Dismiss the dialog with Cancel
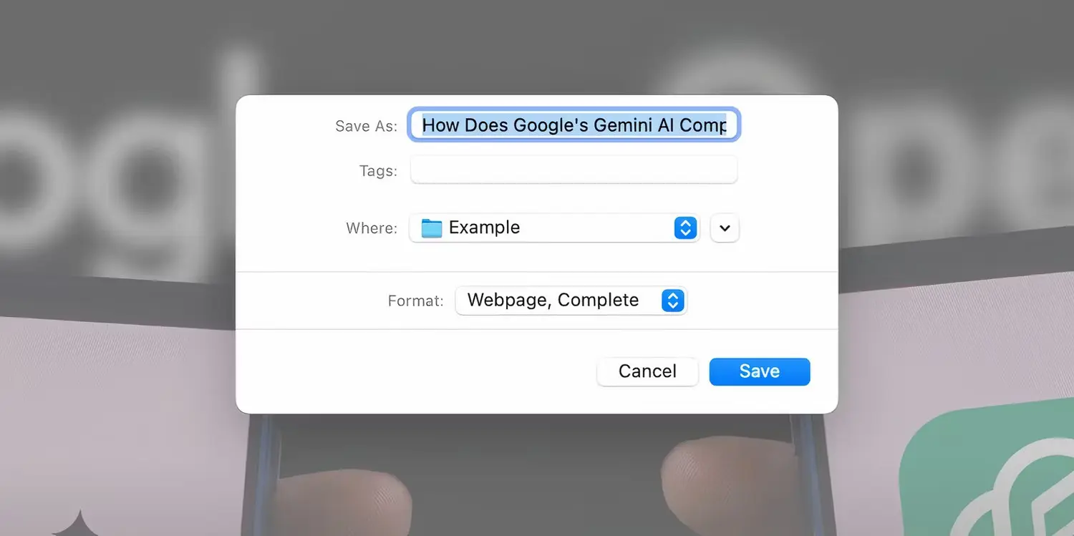Viewport: 1074px width, 536px height. (647, 371)
